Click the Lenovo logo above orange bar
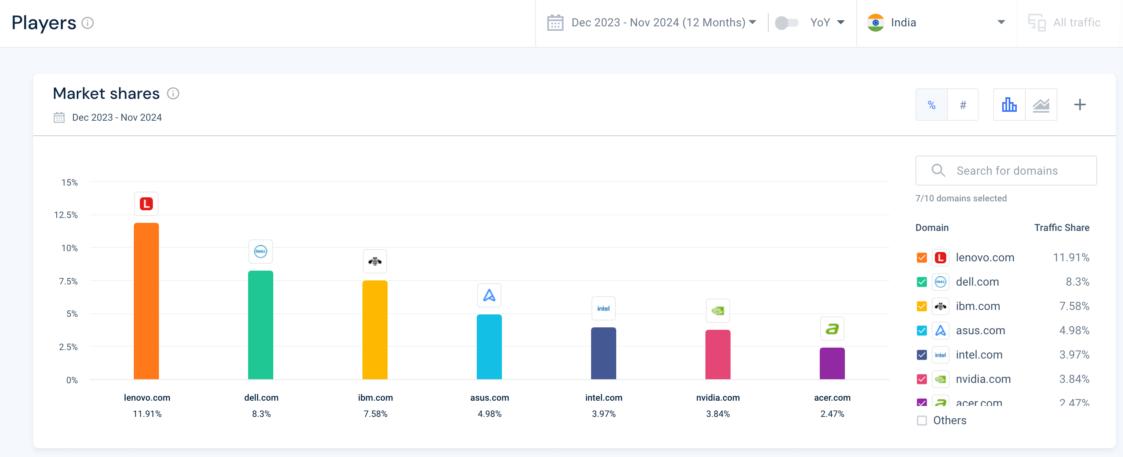Viewport: 1123px width, 457px height. (146, 204)
